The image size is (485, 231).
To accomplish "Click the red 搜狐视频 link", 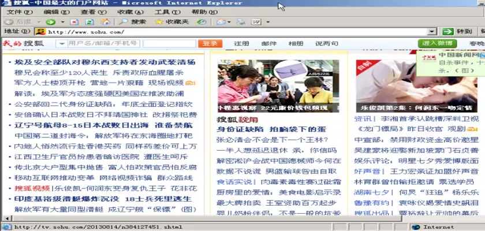I will click(32, 188).
